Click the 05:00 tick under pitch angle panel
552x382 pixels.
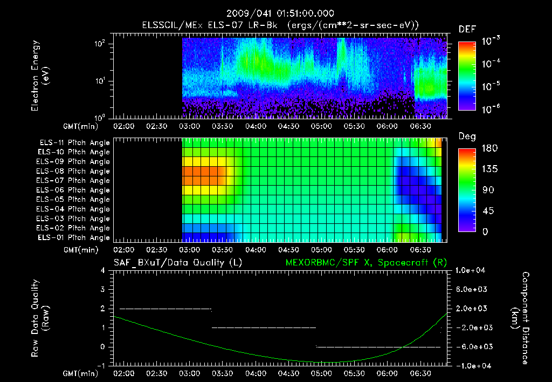click(x=321, y=250)
